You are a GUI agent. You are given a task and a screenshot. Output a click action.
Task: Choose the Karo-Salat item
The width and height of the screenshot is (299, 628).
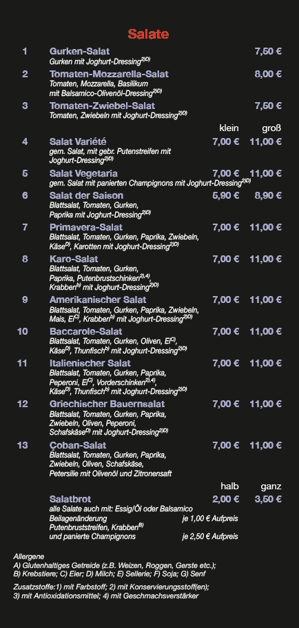tap(74, 259)
